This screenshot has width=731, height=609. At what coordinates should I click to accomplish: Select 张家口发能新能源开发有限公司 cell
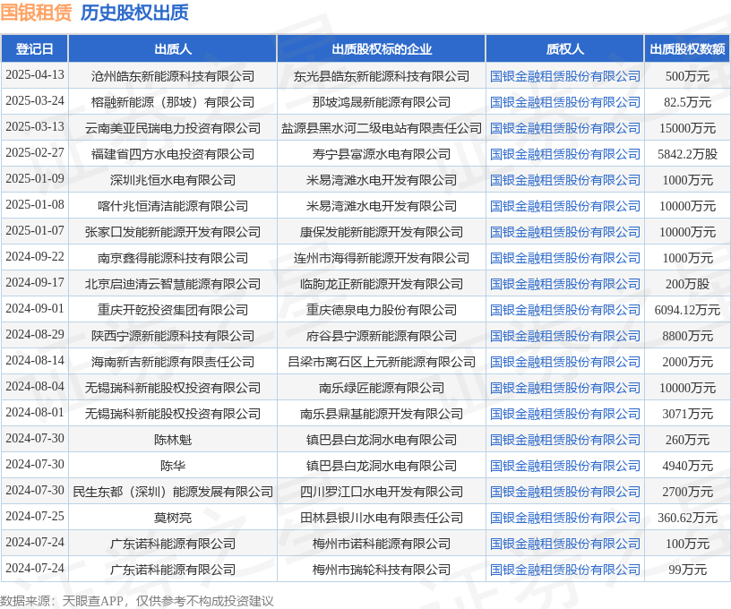click(173, 232)
